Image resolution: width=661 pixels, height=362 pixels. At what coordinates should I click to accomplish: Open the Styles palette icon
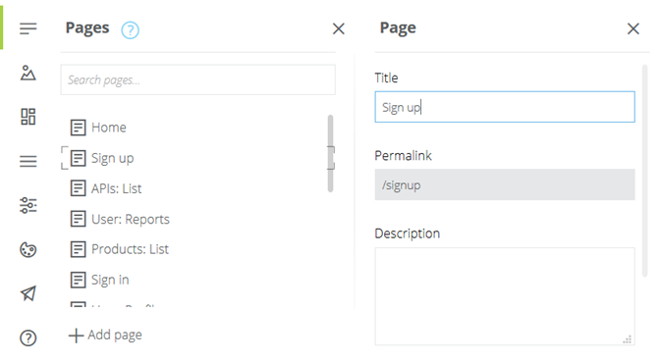coord(28,249)
